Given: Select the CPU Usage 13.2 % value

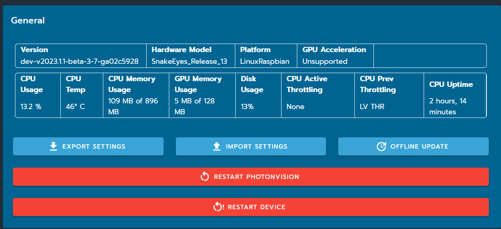Looking at the screenshot, I should coord(31,107).
